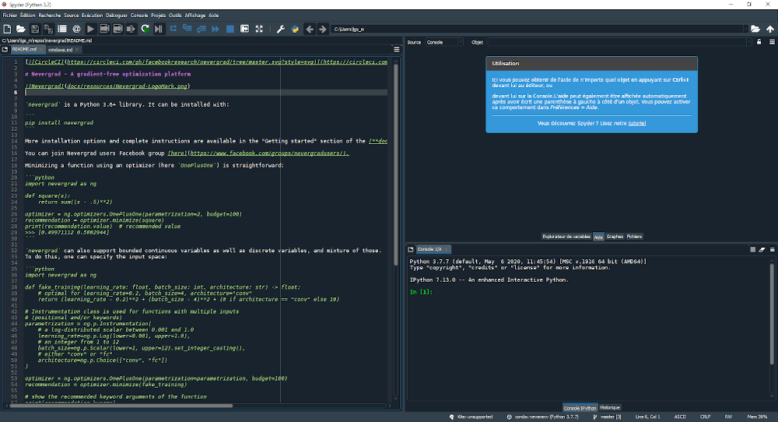
Task: Open a file using the folder icon
Action: coord(21,30)
